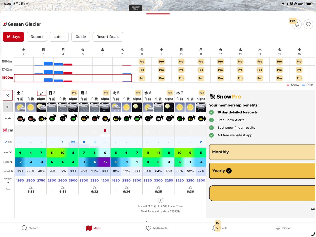Tap the sheet drag handle bar
Image resolution: width=316 pixels, height=237 pixels.
pos(158,14)
